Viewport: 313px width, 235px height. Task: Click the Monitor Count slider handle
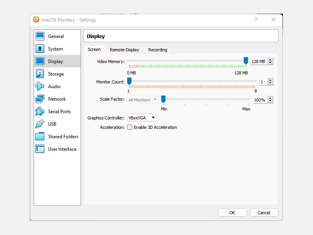pos(130,81)
